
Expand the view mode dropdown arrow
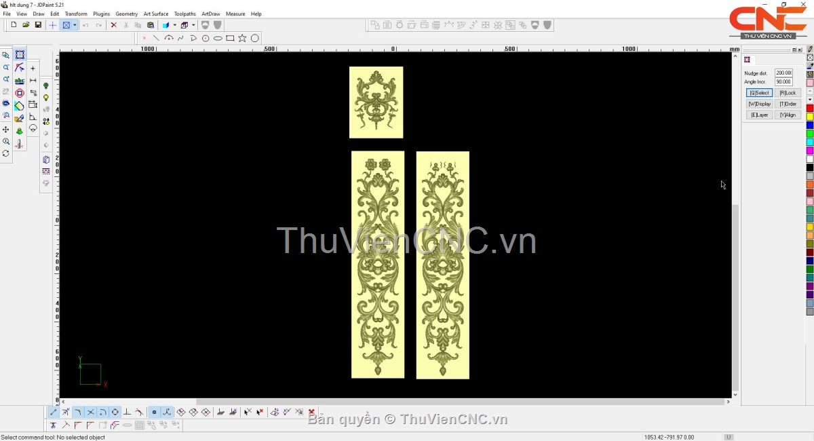tap(75, 25)
